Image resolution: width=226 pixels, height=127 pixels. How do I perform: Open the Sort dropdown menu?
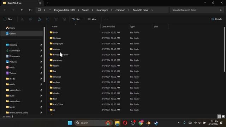78,19
